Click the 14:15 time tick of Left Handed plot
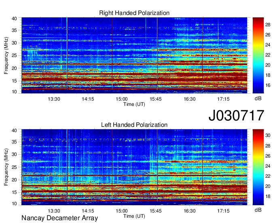 coord(88,211)
